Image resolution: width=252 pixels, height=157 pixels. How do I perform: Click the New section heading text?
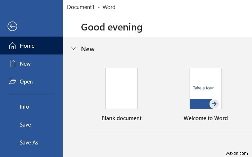(x=88, y=49)
